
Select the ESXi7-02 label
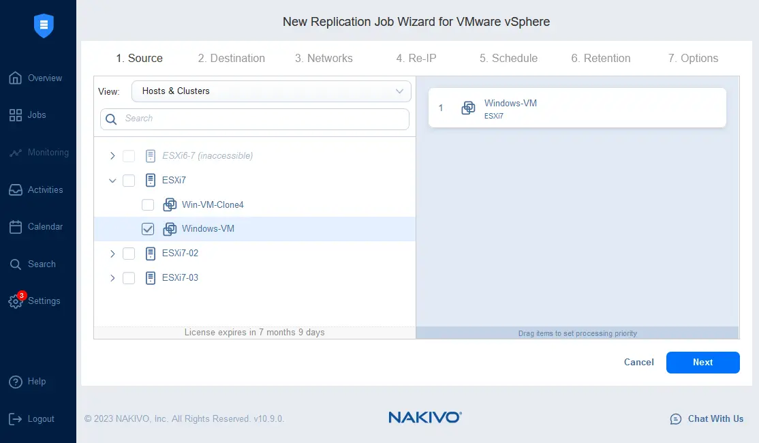coord(180,254)
